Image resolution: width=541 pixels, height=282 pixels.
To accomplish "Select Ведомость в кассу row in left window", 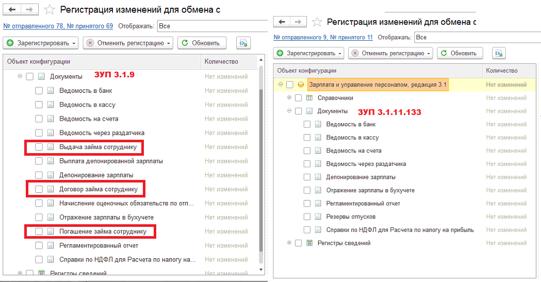I will pos(131,105).
